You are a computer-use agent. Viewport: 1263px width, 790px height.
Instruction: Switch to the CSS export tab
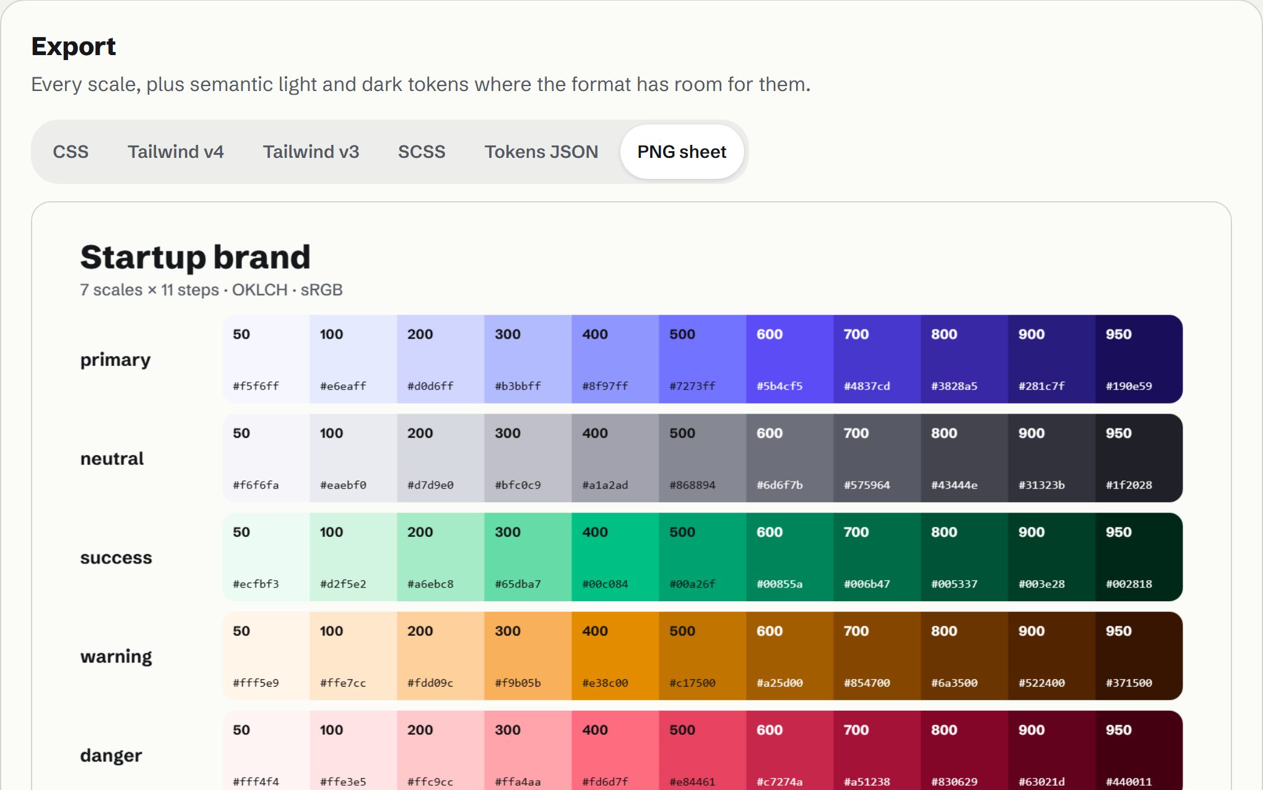tap(71, 152)
